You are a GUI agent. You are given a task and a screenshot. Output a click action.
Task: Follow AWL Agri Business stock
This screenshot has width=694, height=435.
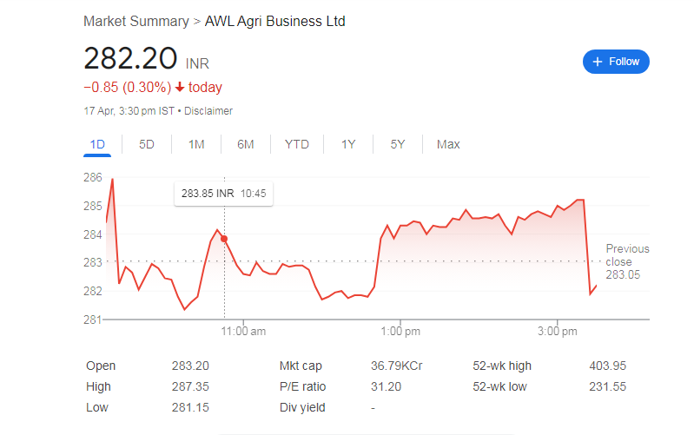[x=616, y=62]
